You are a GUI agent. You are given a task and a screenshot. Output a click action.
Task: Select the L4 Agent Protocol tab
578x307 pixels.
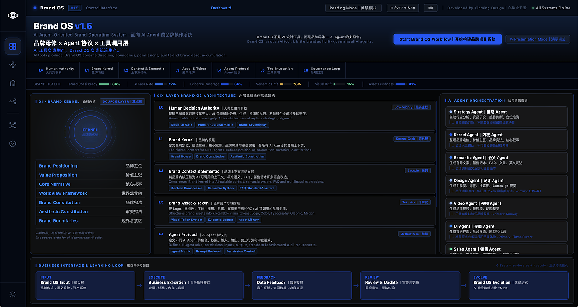tap(233, 70)
